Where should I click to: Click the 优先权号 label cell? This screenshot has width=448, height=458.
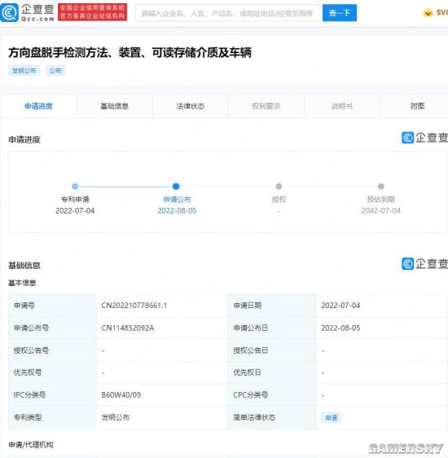point(52,372)
